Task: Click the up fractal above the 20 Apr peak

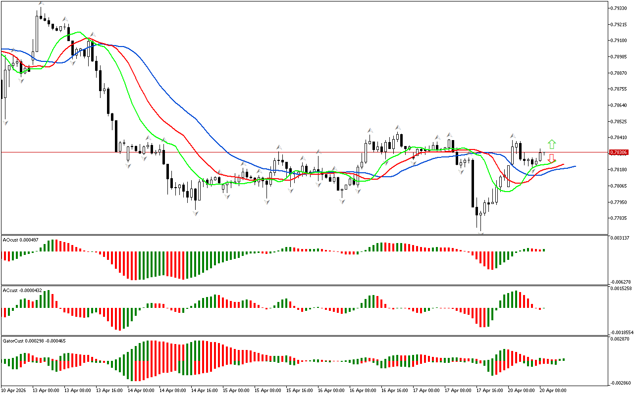Action: (x=513, y=135)
